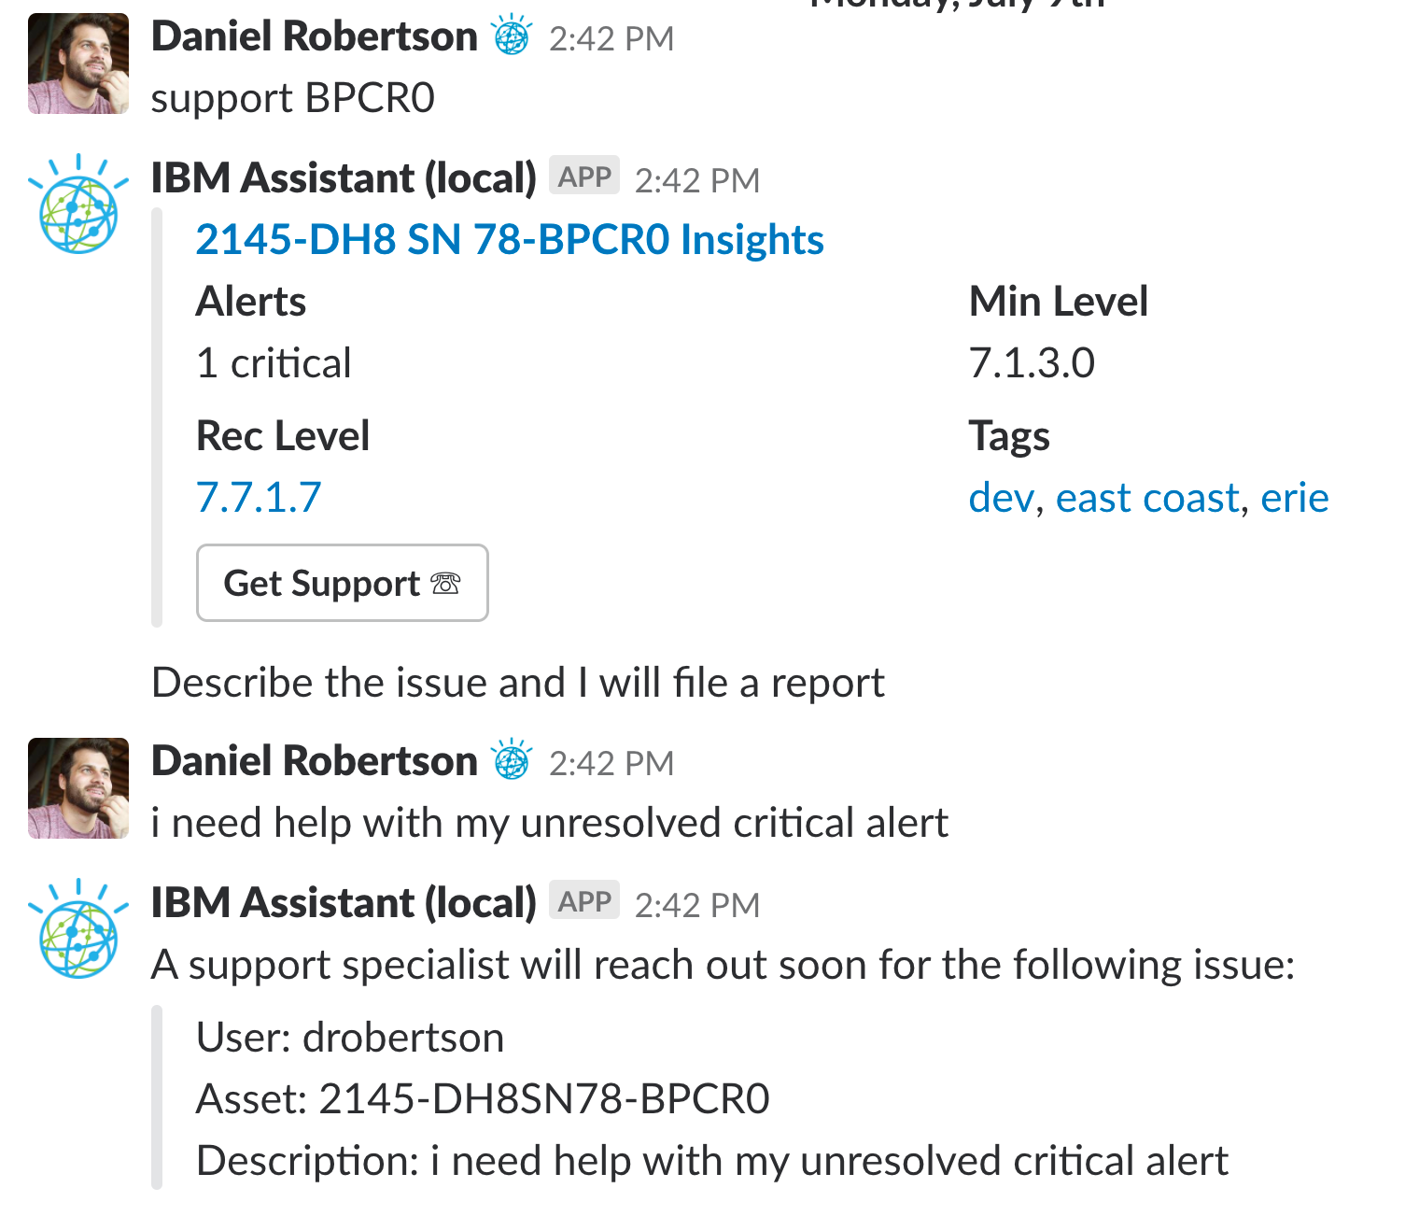
Task: Click the IBM Assistant (local) name on the first reply
Action: [344, 177]
